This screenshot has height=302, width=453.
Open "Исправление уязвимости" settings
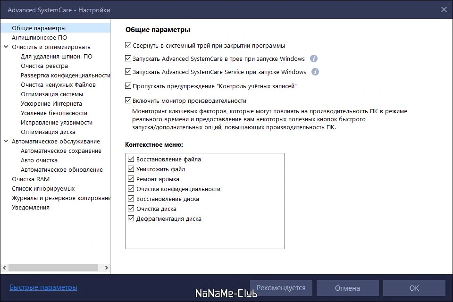tap(57, 123)
